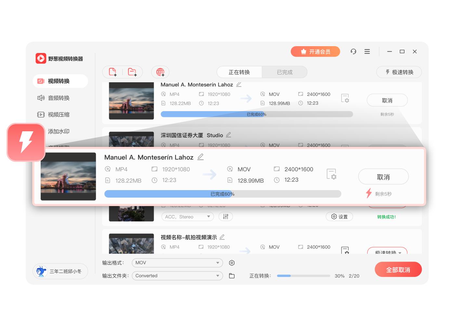The image size is (455, 325).
Task: Click the audio parameters sliders icon
Action: click(x=226, y=216)
